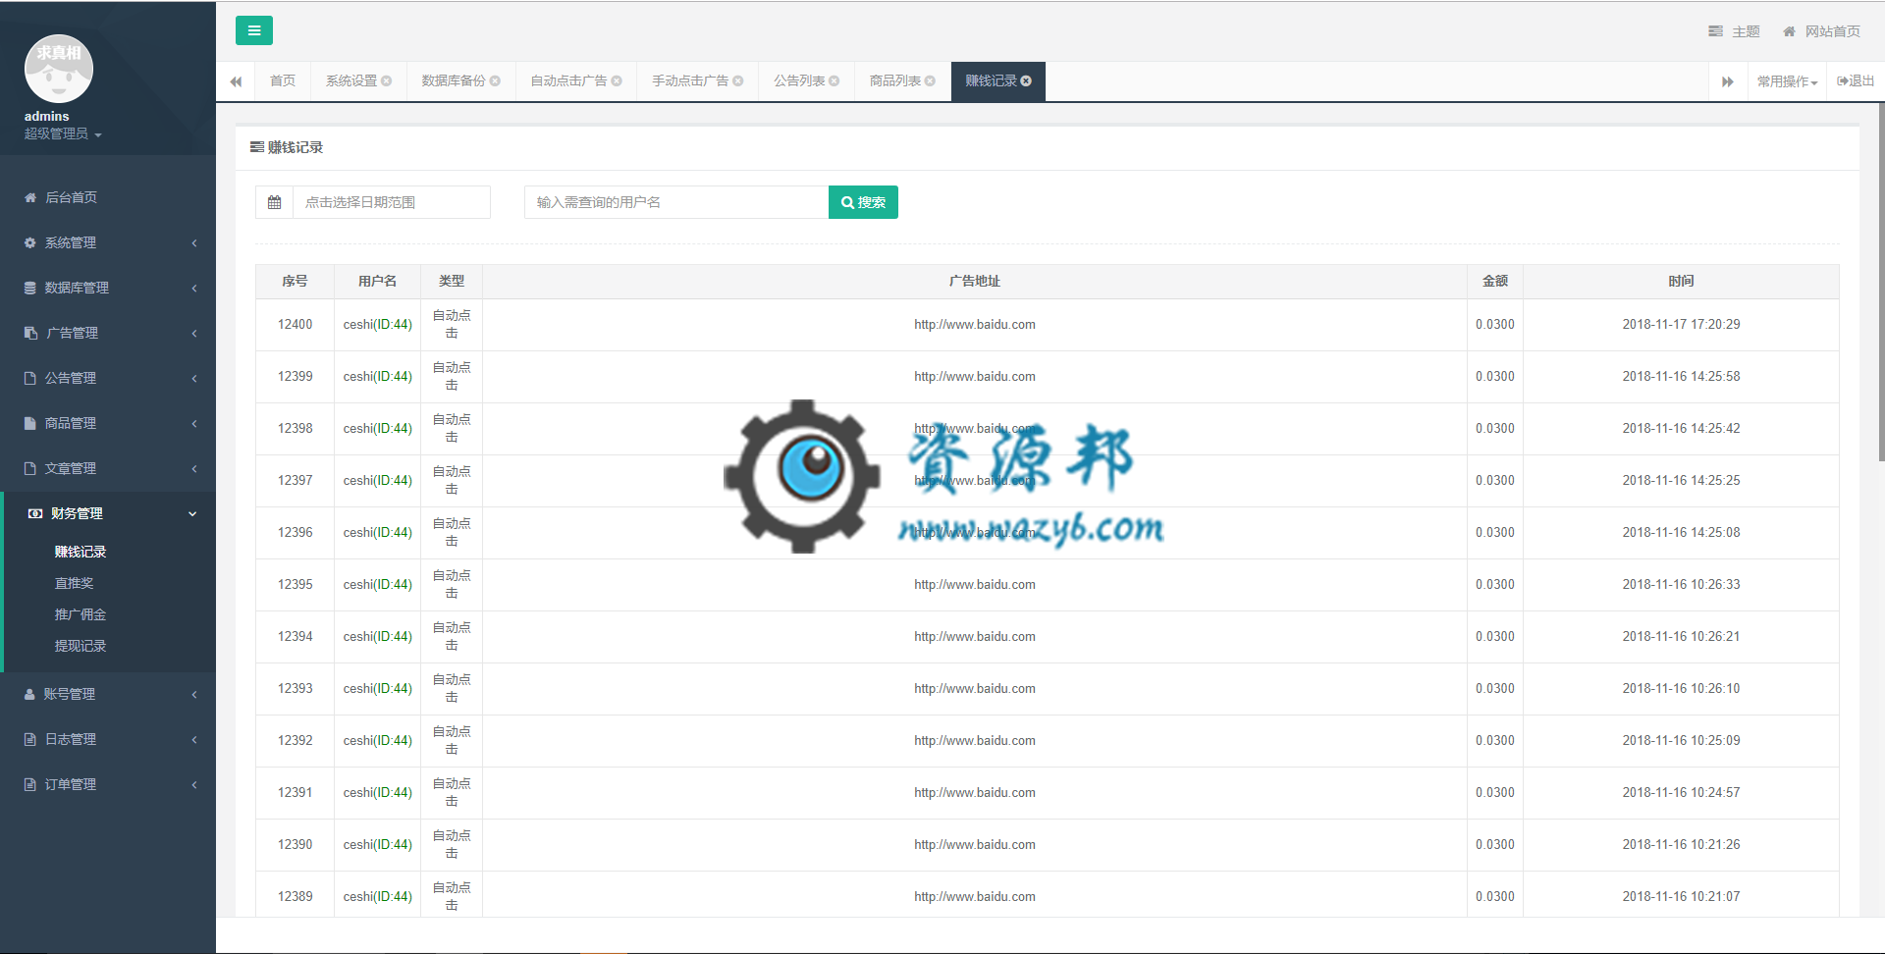The width and height of the screenshot is (1885, 954).
Task: Switch to the 公告列表 tab
Action: pos(799,80)
